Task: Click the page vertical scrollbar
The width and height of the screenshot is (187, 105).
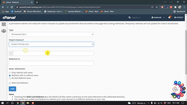Action: (186, 52)
